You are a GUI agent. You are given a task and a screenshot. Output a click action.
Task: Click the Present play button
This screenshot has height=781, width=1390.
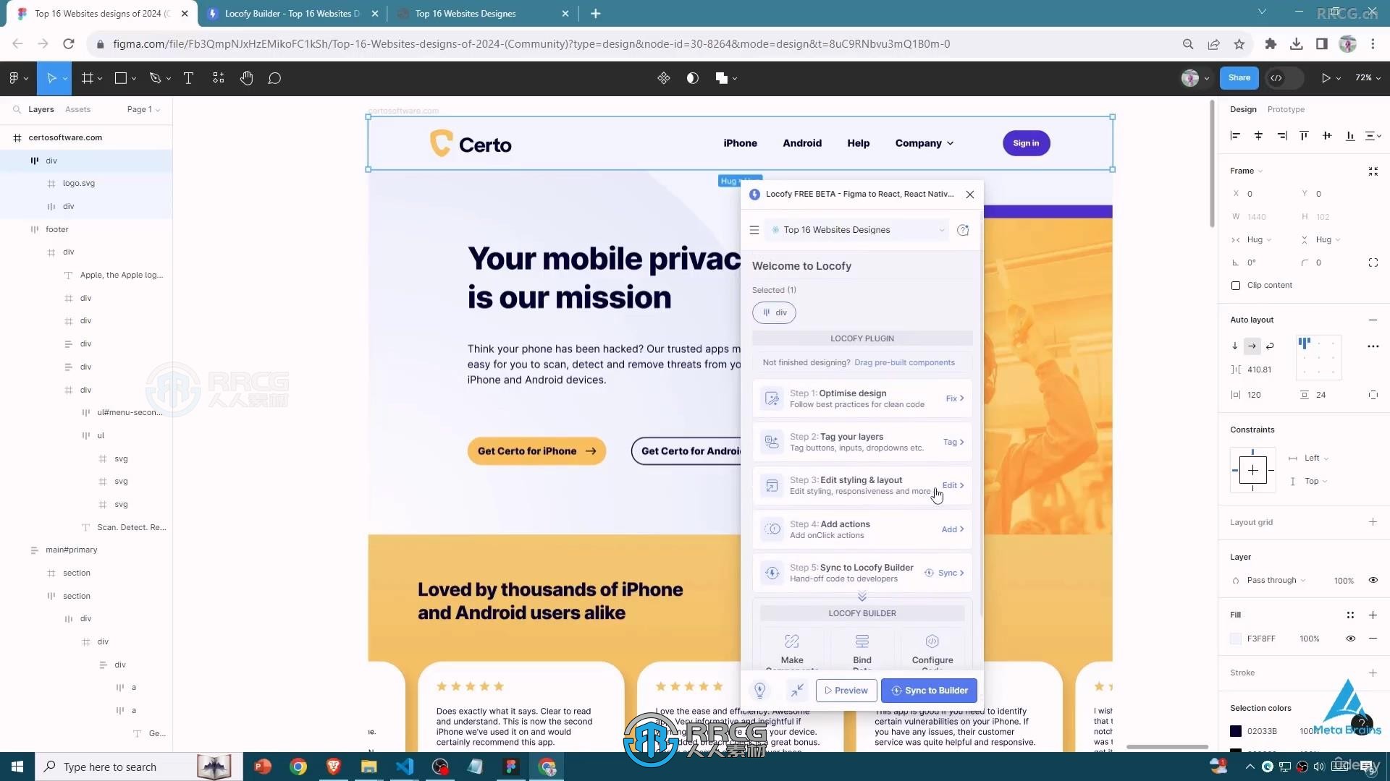(x=1326, y=78)
